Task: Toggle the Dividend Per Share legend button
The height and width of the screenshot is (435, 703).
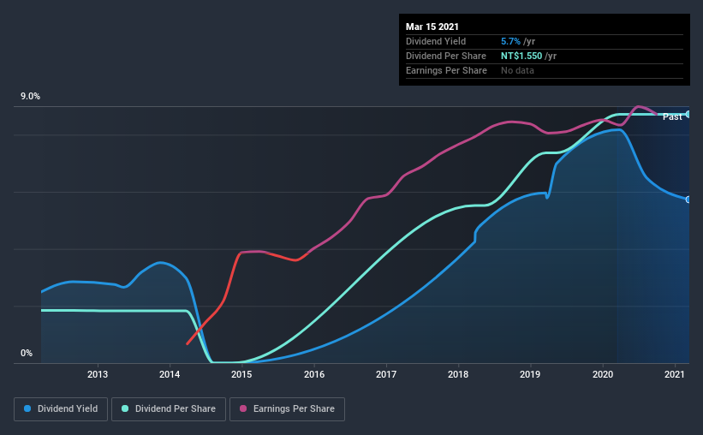Action: 169,409
